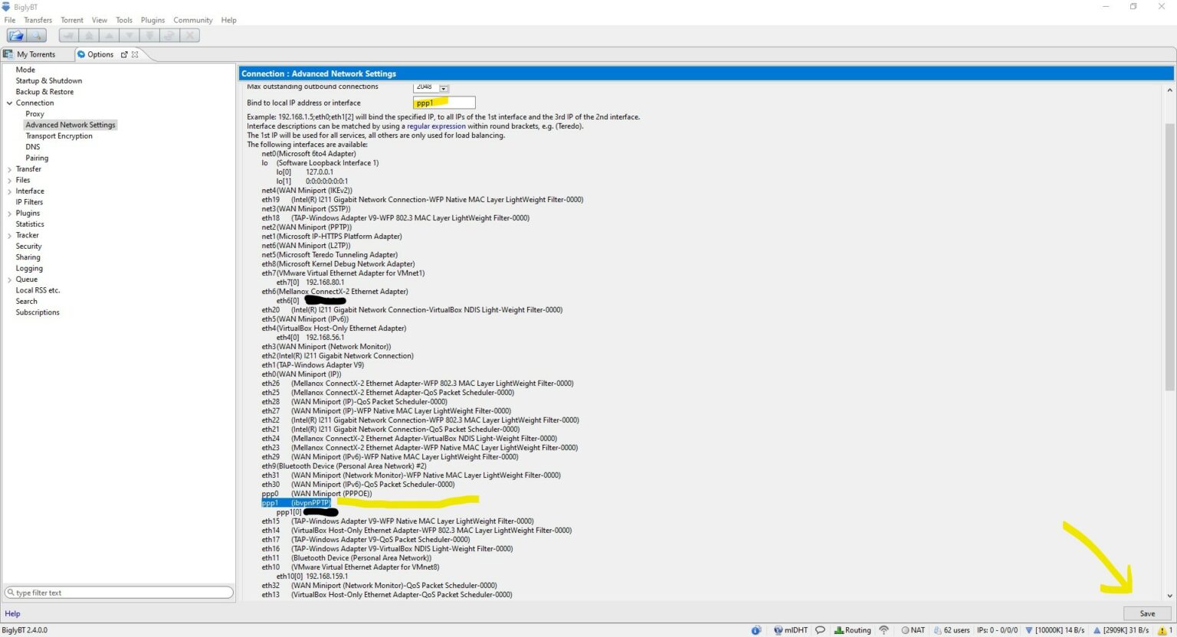Screen dimensions: 1177x637
Task: Click the Routing status indicator
Action: 853,630
